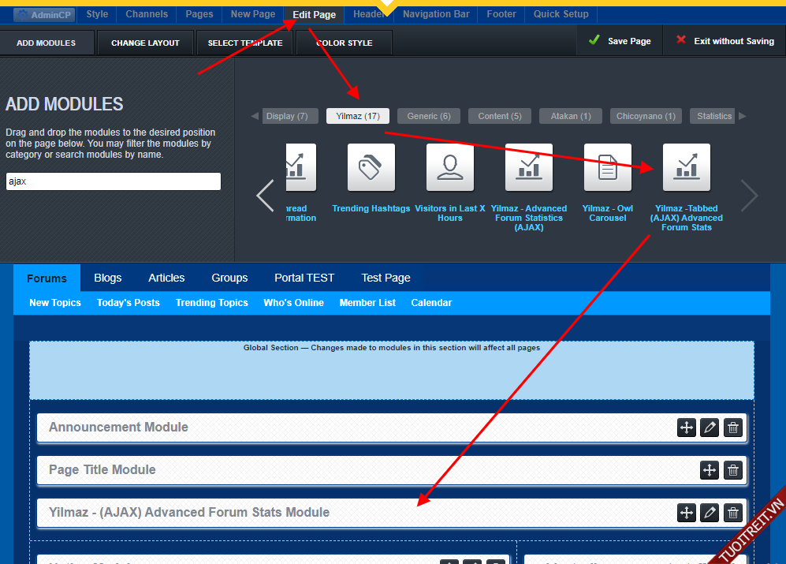This screenshot has height=564, width=786.
Task: Select Visitors in Last X Hours module icon
Action: (450, 167)
